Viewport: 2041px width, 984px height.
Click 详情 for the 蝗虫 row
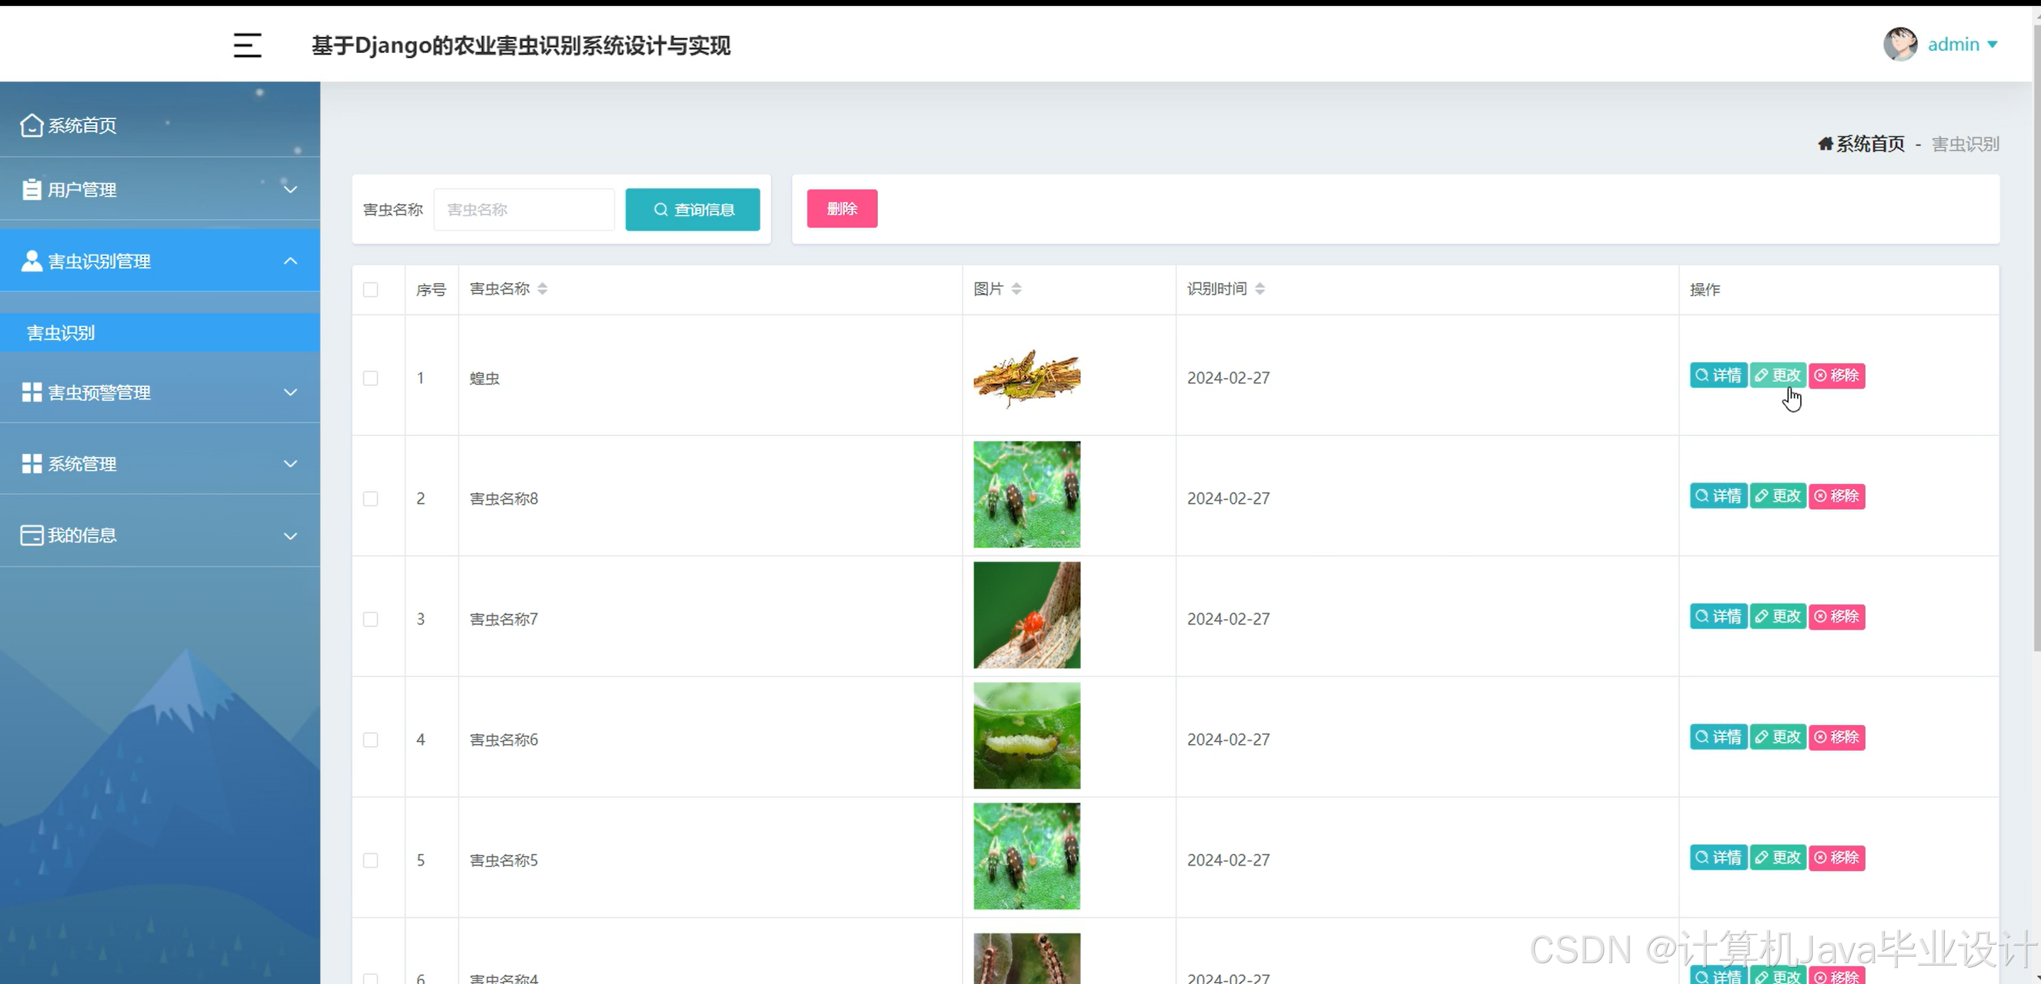[x=1718, y=375]
